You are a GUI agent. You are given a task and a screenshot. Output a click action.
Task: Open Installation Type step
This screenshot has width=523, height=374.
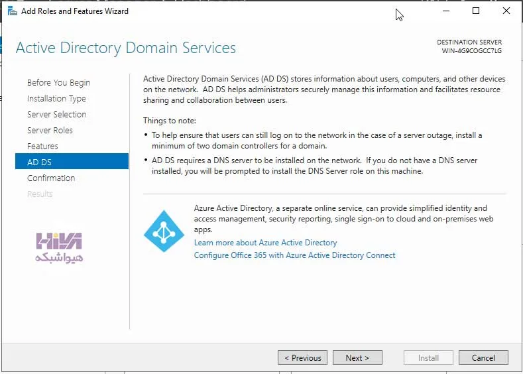(56, 99)
